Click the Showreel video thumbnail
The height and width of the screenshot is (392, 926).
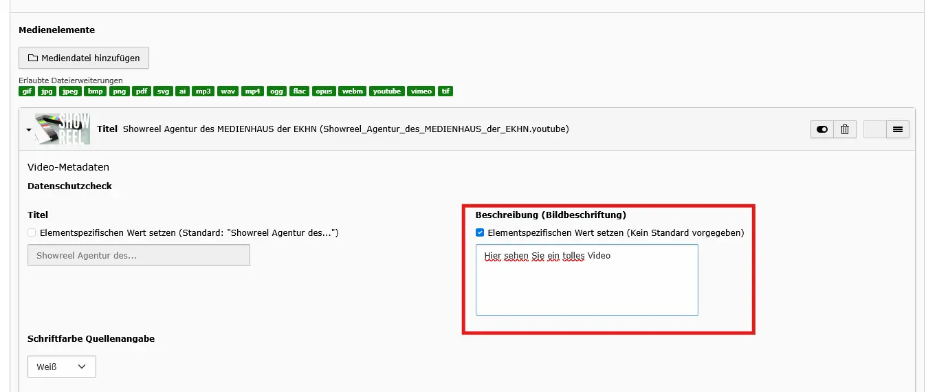[x=63, y=129]
